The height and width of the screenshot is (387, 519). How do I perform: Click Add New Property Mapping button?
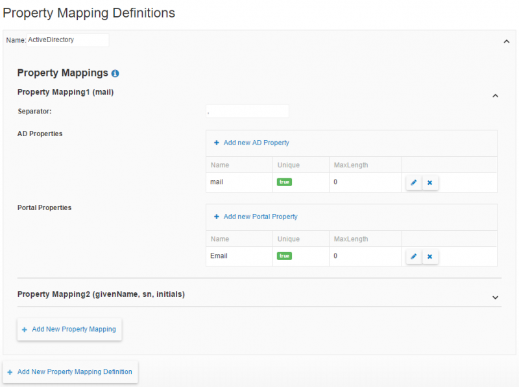pos(69,329)
